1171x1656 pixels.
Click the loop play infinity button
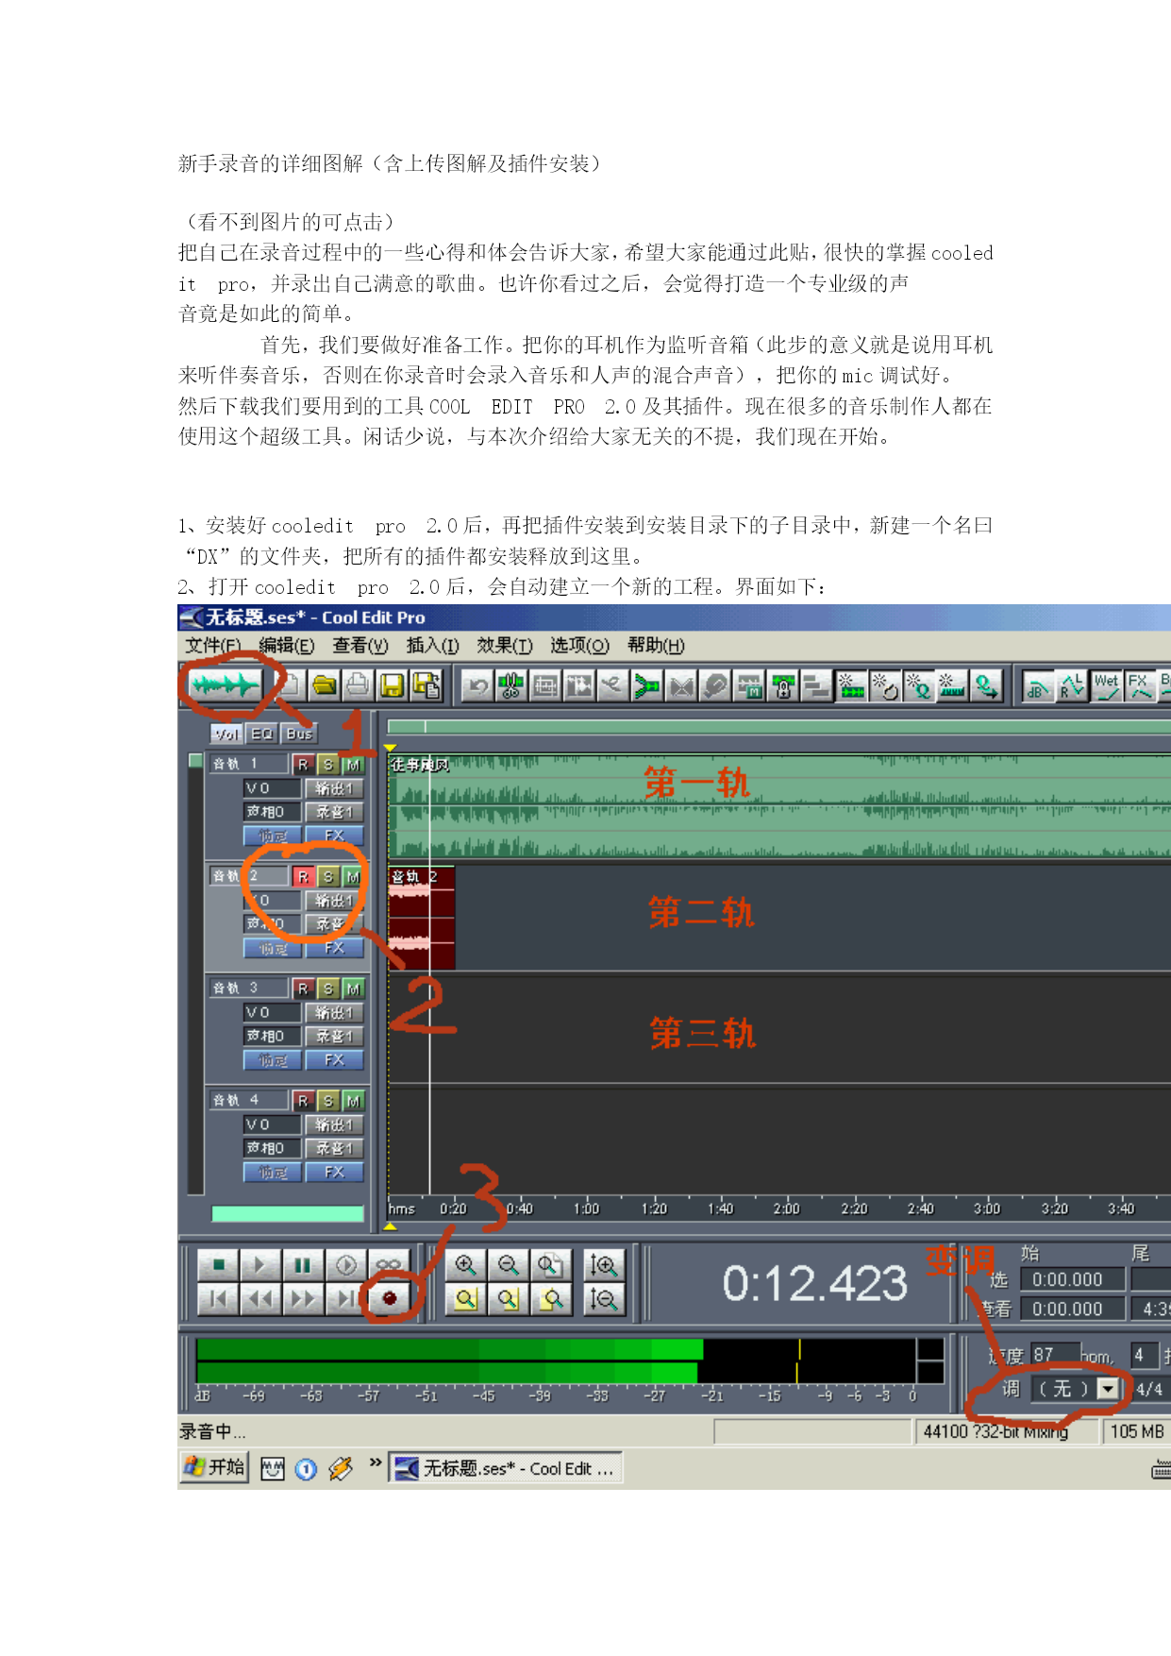coord(389,1265)
